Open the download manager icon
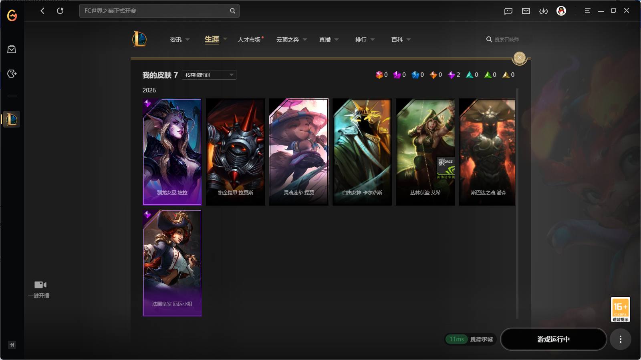This screenshot has width=641, height=360. (544, 11)
